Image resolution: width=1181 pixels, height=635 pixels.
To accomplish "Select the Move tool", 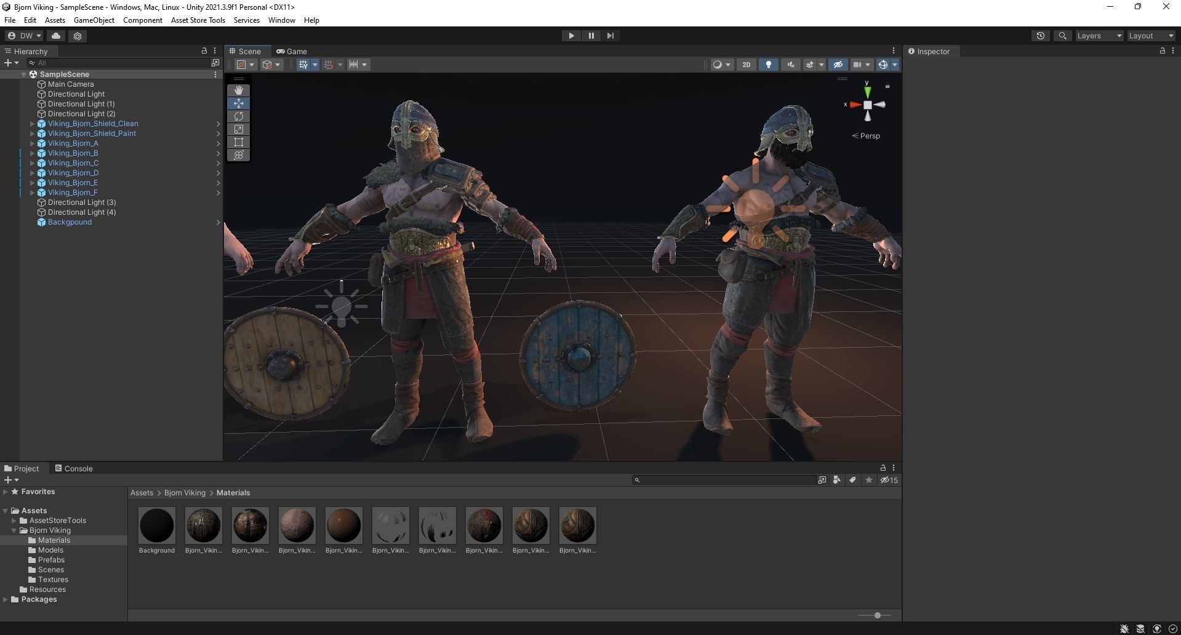I will (238, 103).
